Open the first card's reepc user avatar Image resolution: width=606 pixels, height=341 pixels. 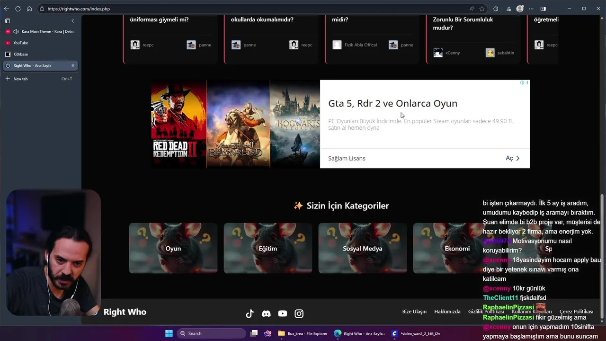coord(135,45)
